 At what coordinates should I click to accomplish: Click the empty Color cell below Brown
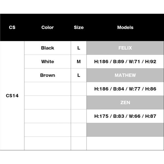[x=48, y=89]
